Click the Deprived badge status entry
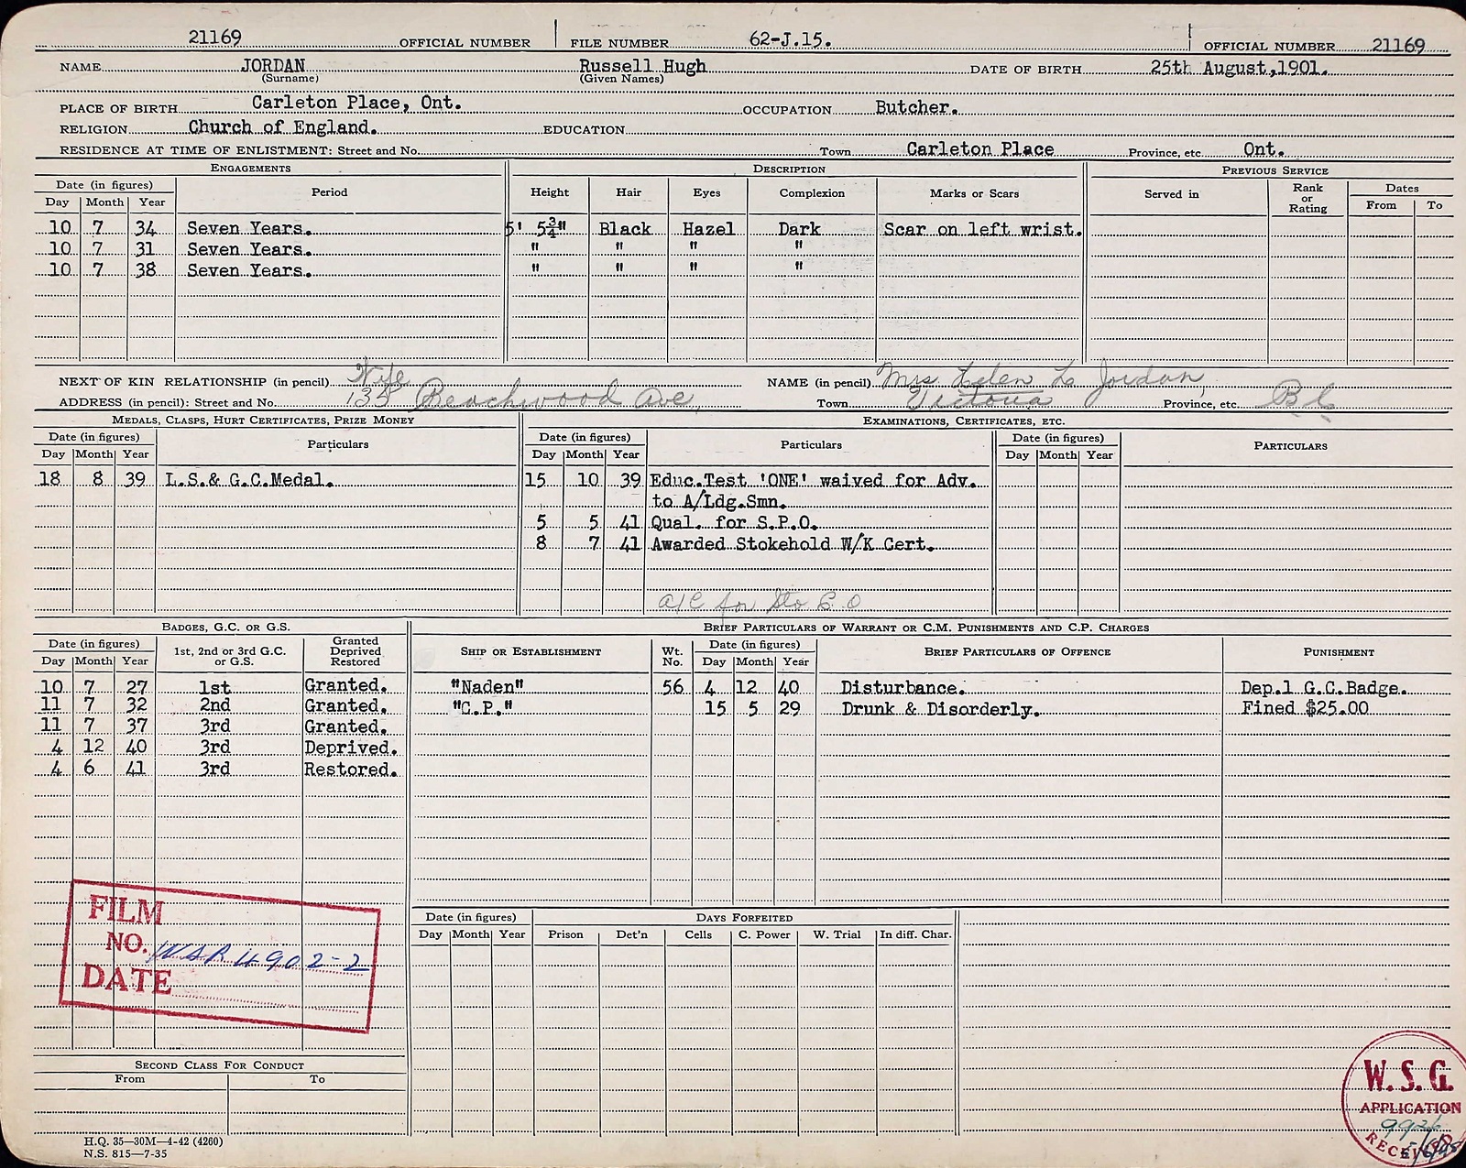Image resolution: width=1466 pixels, height=1168 pixels. pos(350,748)
